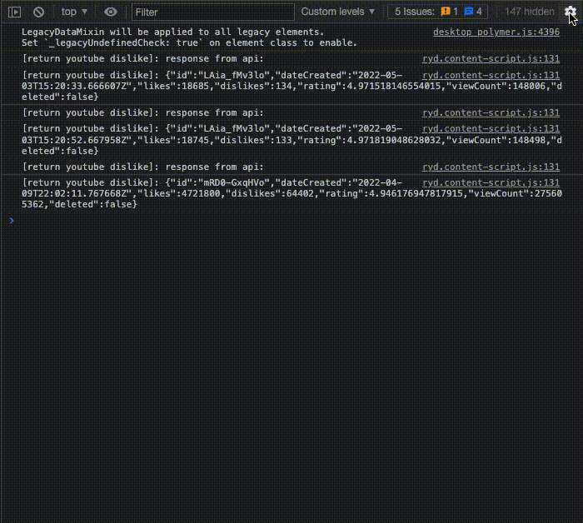583x523 pixels.
Task: Open source link for dislikes 134 entry
Action: tap(491, 75)
